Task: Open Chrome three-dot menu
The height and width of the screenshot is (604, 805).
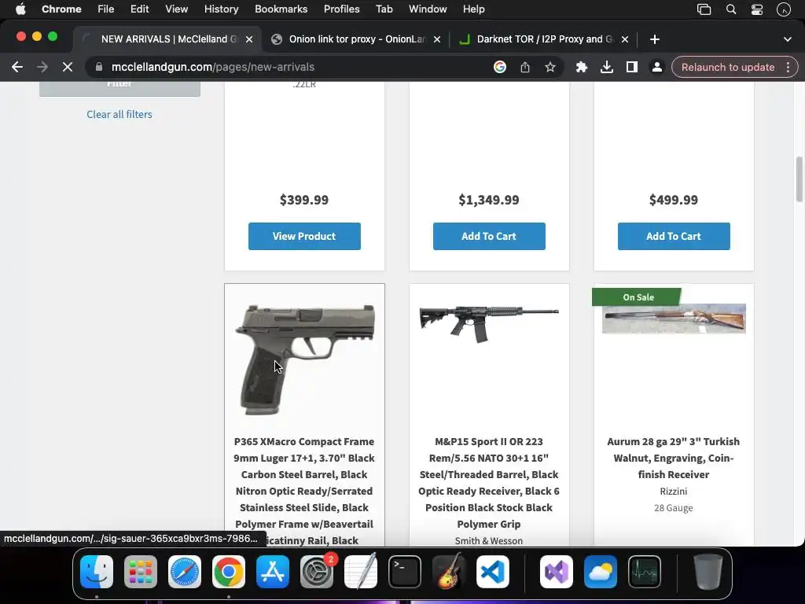Action: coord(788,68)
